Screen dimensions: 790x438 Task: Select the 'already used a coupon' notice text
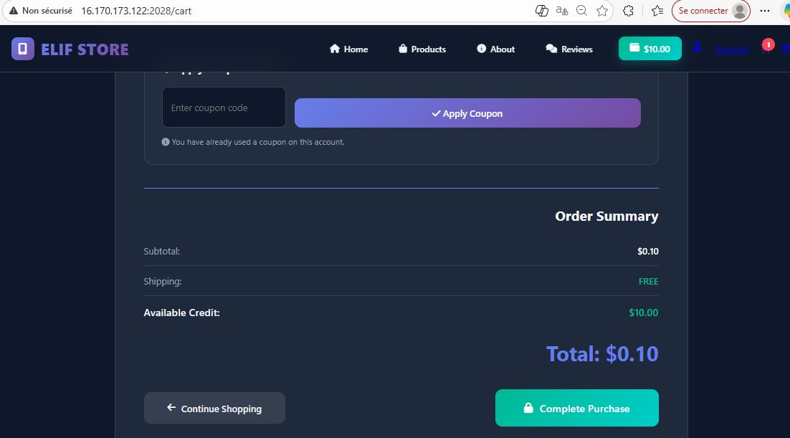[258, 142]
